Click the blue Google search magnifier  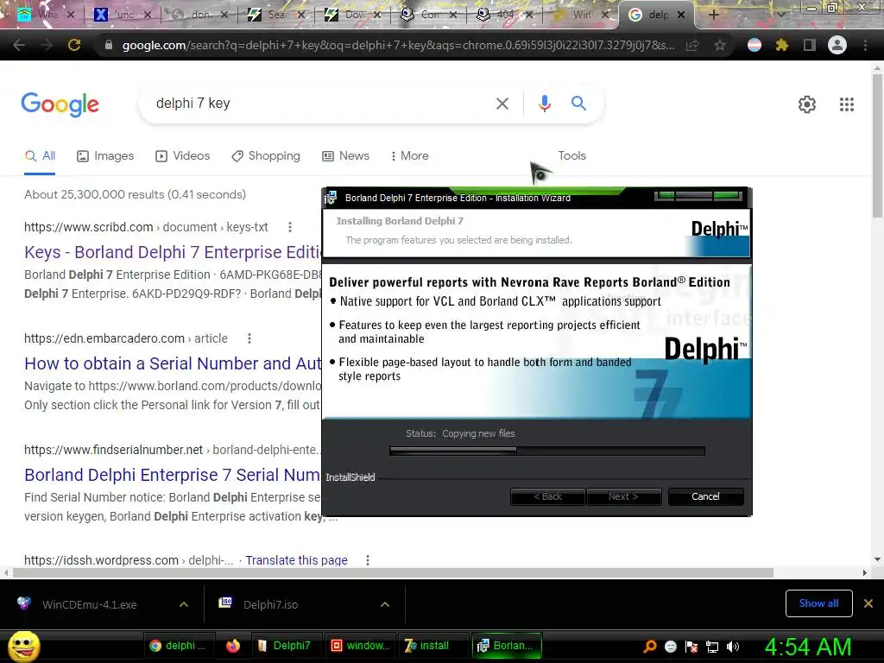(x=578, y=104)
